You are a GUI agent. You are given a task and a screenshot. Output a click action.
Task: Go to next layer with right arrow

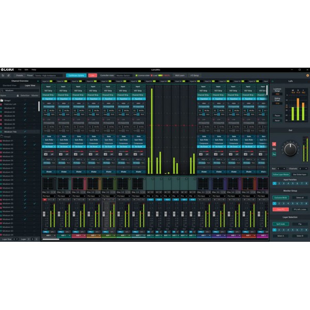[x=36, y=239]
